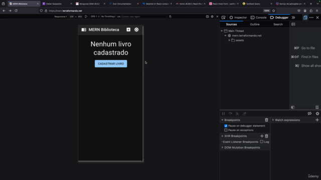This screenshot has width=321, height=180.
Task: Check the Log event listener checkbox
Action: [262, 141]
